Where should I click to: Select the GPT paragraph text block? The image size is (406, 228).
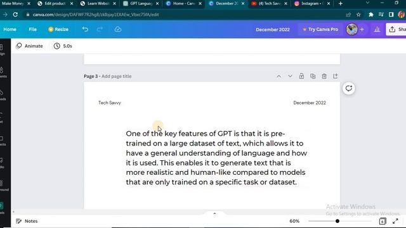[216, 158]
